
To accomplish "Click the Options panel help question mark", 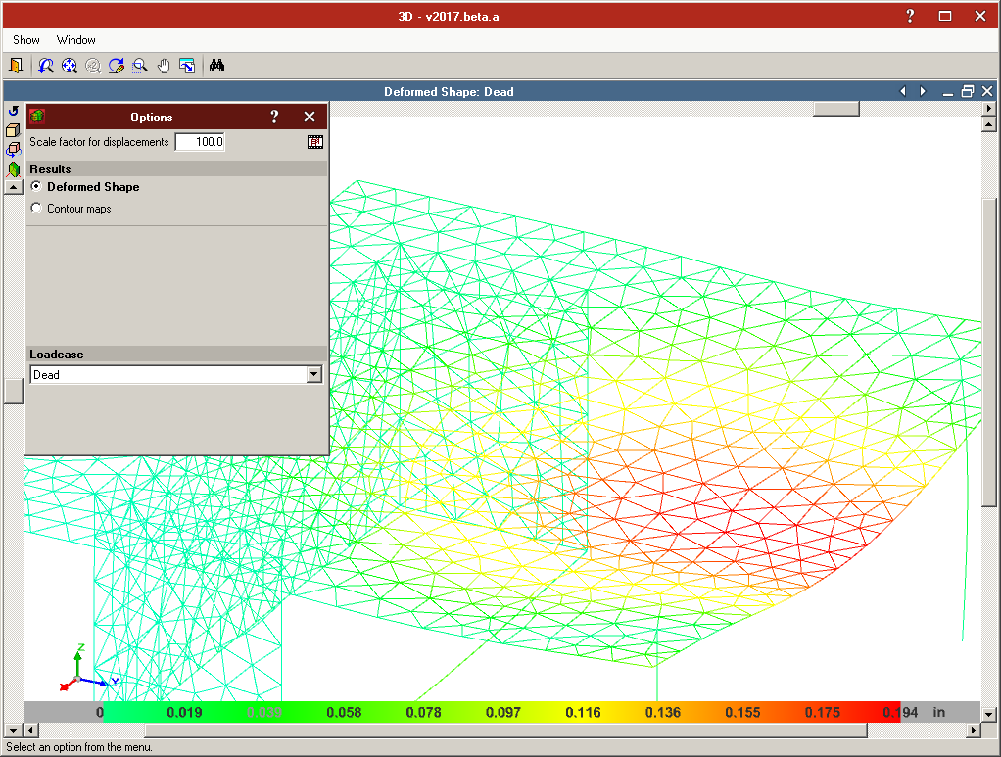I will point(274,117).
